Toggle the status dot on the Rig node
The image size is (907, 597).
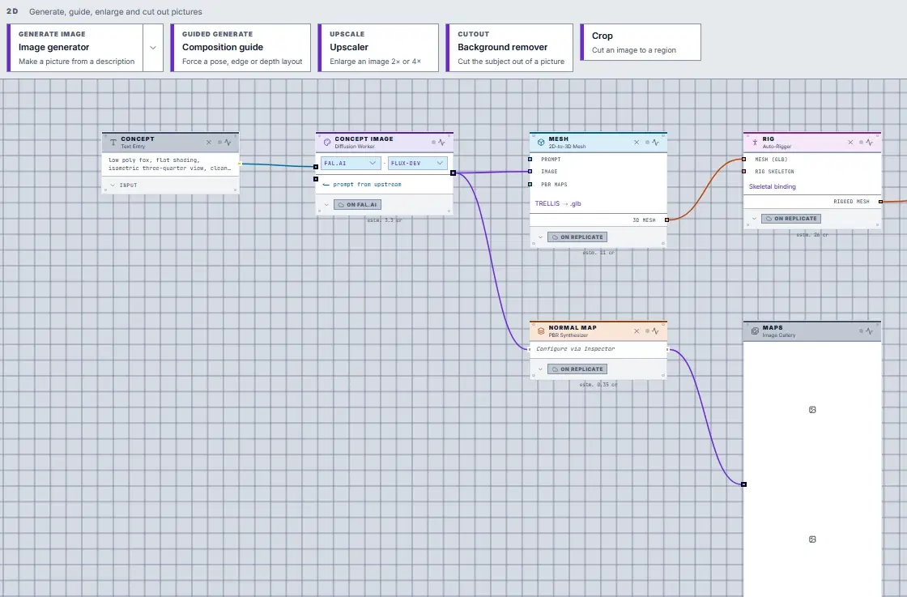862,143
